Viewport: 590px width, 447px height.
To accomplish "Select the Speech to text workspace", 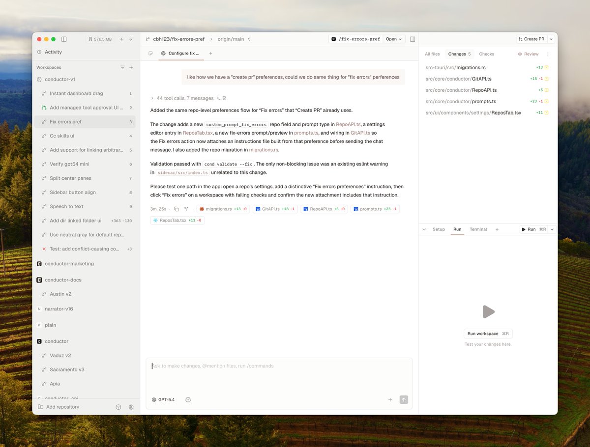I will pos(85,206).
